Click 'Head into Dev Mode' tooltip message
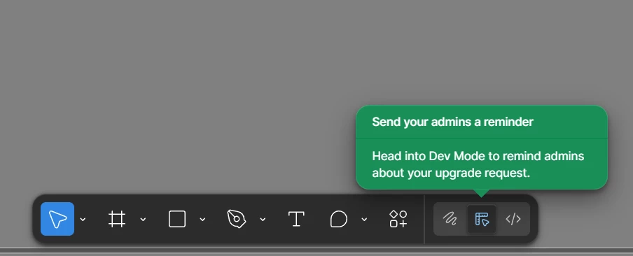The width and height of the screenshot is (633, 256). [478, 164]
